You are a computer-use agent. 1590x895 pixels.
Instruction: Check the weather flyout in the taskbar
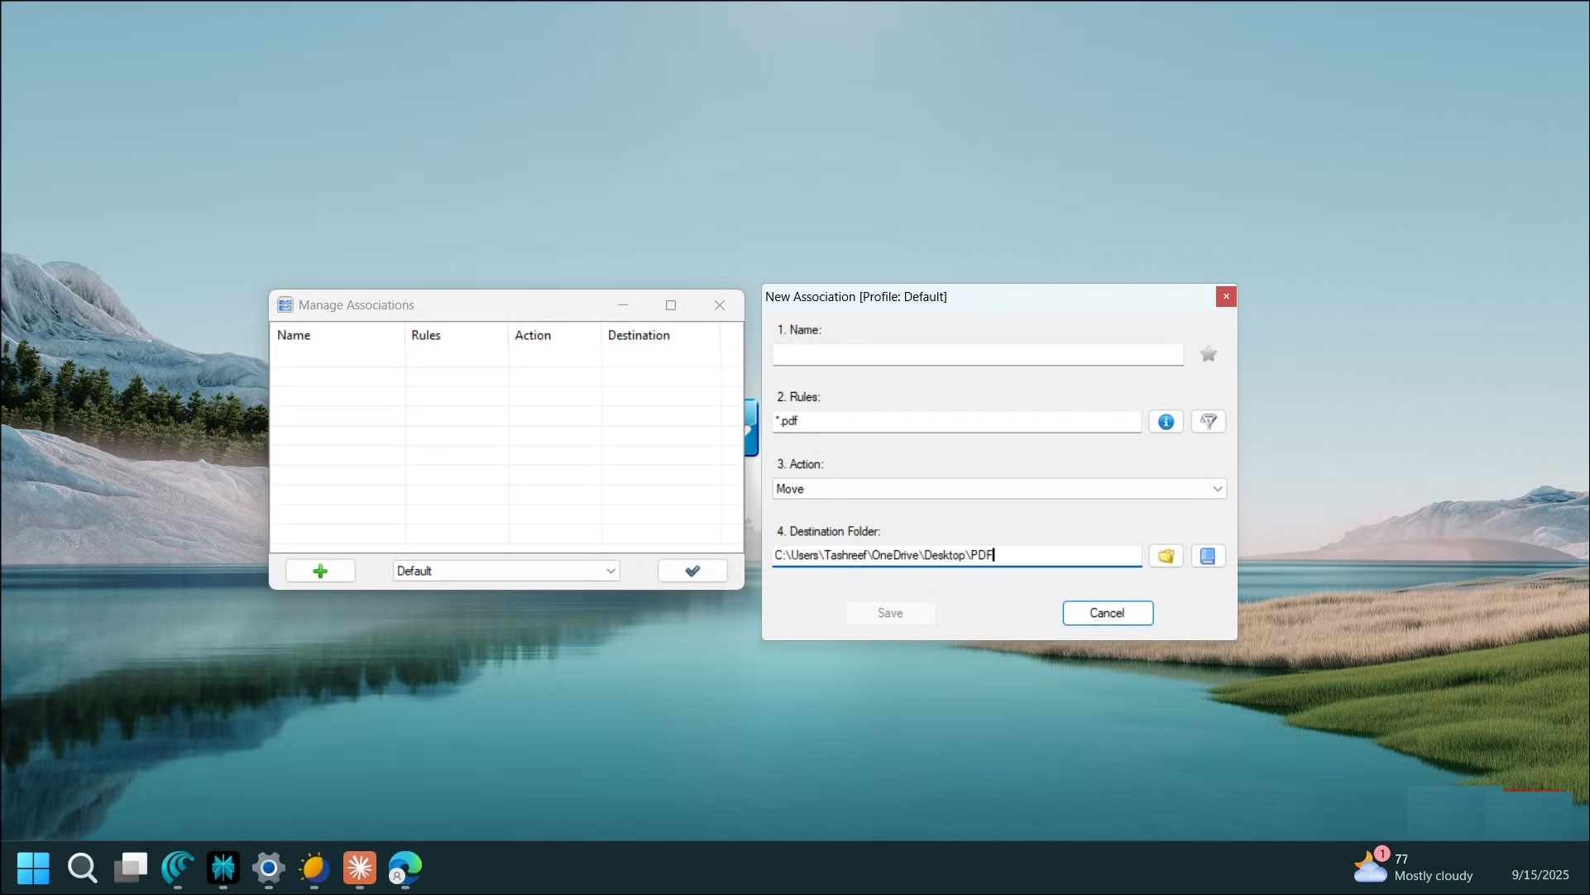pyautogui.click(x=1416, y=868)
